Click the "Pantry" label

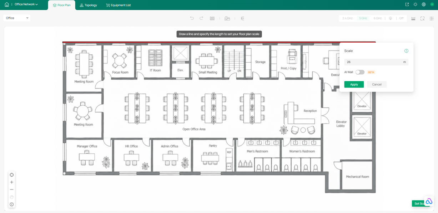point(213,146)
